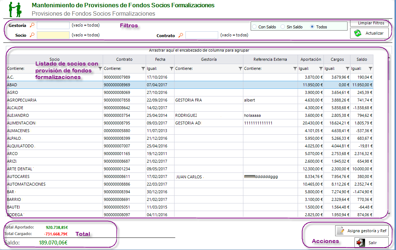Focus the Gestoría filter input field
The image size is (396, 250).
click(53, 25)
